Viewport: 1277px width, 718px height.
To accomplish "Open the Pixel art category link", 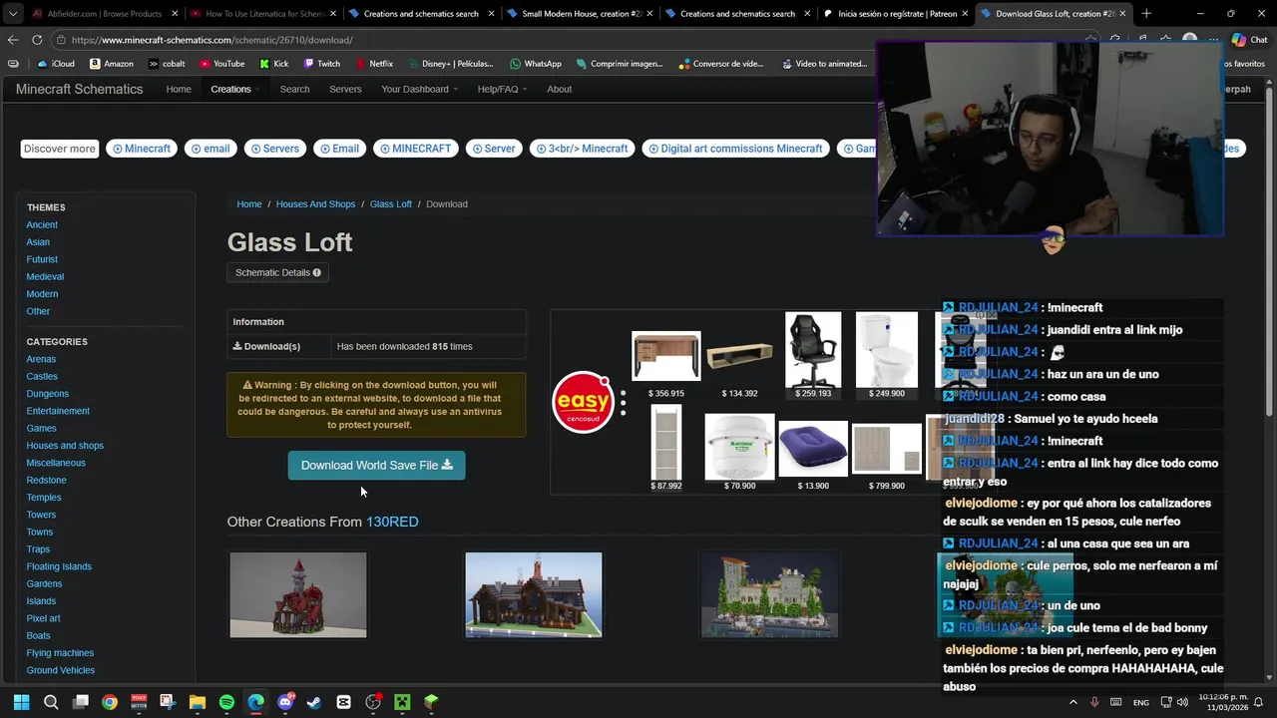I will pos(44,618).
